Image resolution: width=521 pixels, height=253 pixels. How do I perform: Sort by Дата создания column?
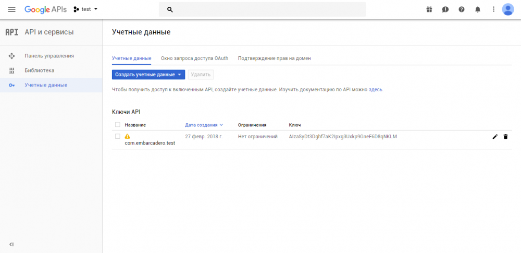coord(204,125)
